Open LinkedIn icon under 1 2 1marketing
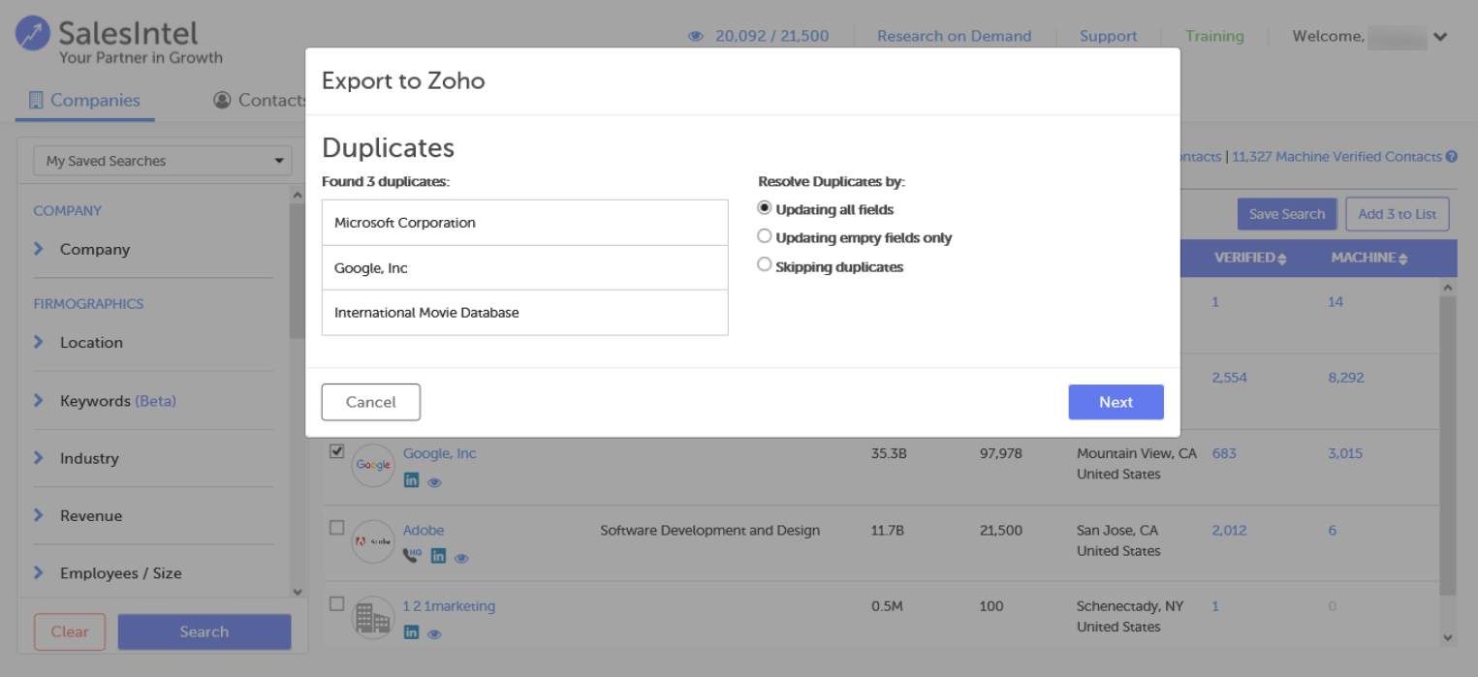The width and height of the screenshot is (1478, 677). pos(411,632)
